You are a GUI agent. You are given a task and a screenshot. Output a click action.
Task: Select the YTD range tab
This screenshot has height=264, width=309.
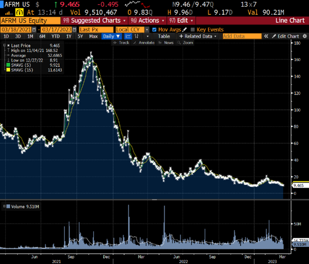point(55,36)
